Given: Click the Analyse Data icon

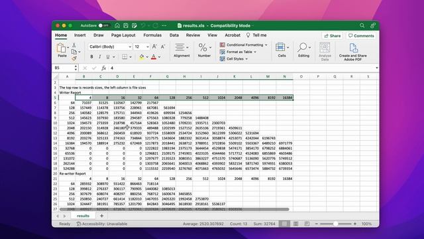Looking at the screenshot, I should coord(325,52).
